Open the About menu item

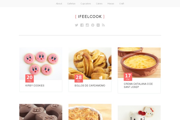59,4
